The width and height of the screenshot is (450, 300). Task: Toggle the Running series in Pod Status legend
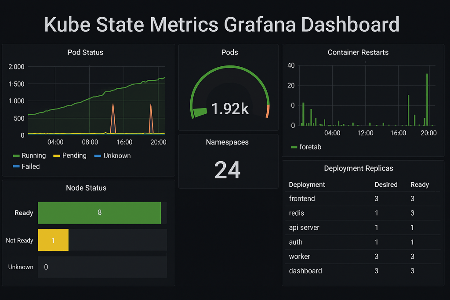click(34, 155)
